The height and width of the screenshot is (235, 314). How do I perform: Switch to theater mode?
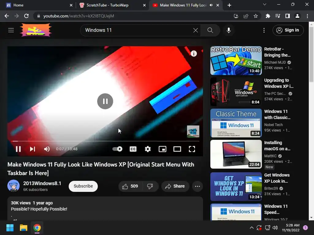pyautogui.click(x=177, y=149)
